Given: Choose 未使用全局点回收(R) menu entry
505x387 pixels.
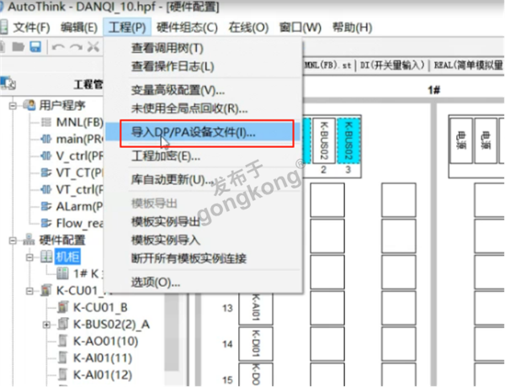Looking at the screenshot, I should point(203,109).
